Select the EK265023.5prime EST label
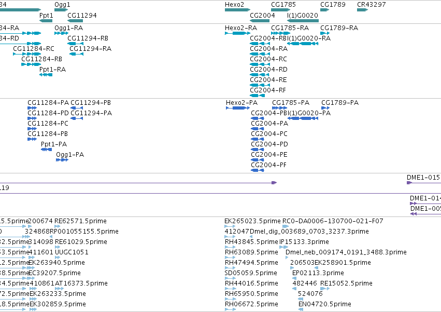Viewport: 441px width, 312px height. (x=252, y=221)
